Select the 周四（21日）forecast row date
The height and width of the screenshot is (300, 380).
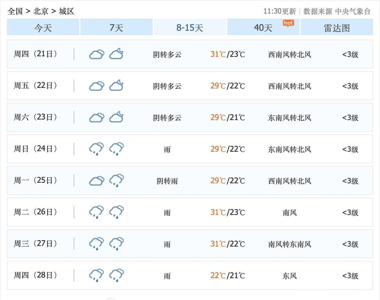(35, 54)
